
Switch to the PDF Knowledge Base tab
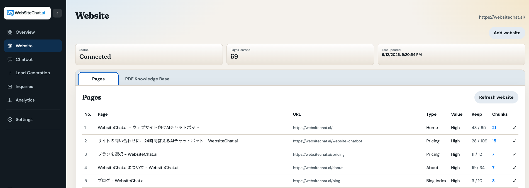click(x=147, y=79)
